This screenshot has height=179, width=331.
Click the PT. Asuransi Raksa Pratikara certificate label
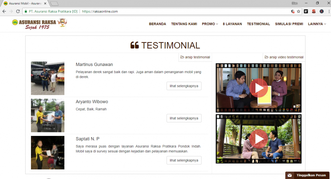tap(53, 11)
